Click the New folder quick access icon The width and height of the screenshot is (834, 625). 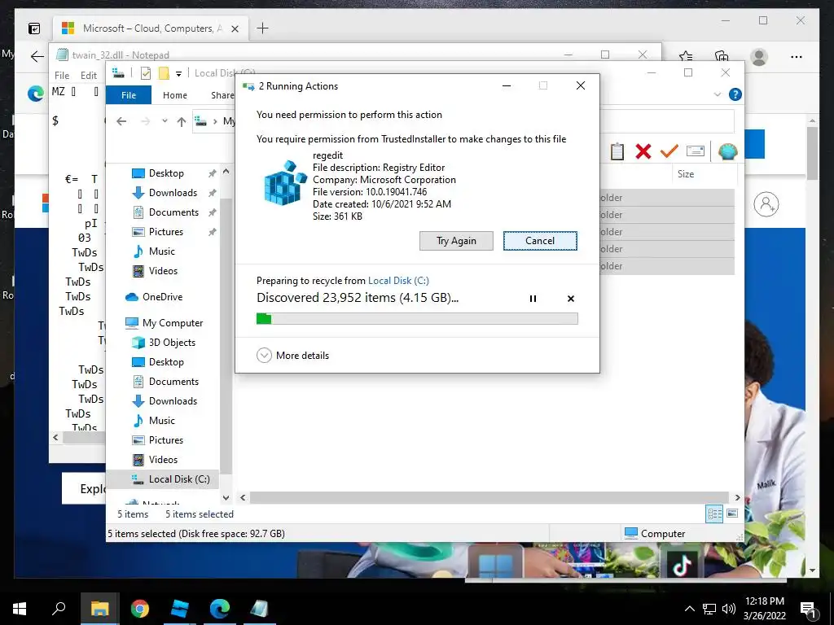(x=164, y=73)
